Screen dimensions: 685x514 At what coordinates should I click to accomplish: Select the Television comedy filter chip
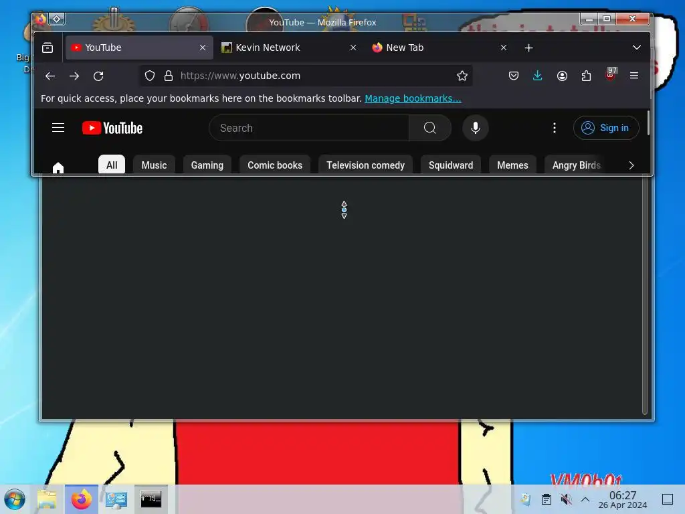click(x=366, y=165)
